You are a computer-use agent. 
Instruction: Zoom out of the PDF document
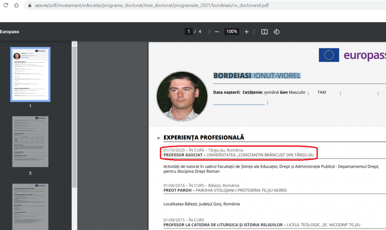[217, 32]
